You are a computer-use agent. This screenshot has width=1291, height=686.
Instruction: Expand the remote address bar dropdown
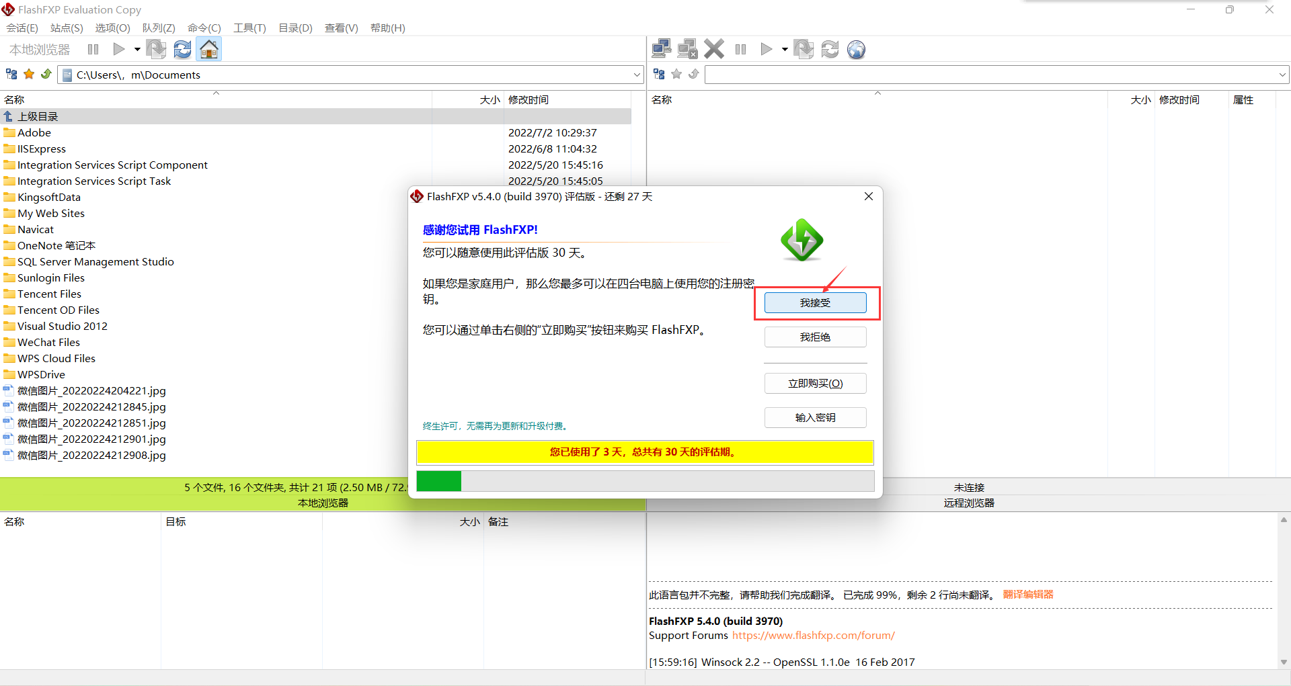coord(1281,75)
